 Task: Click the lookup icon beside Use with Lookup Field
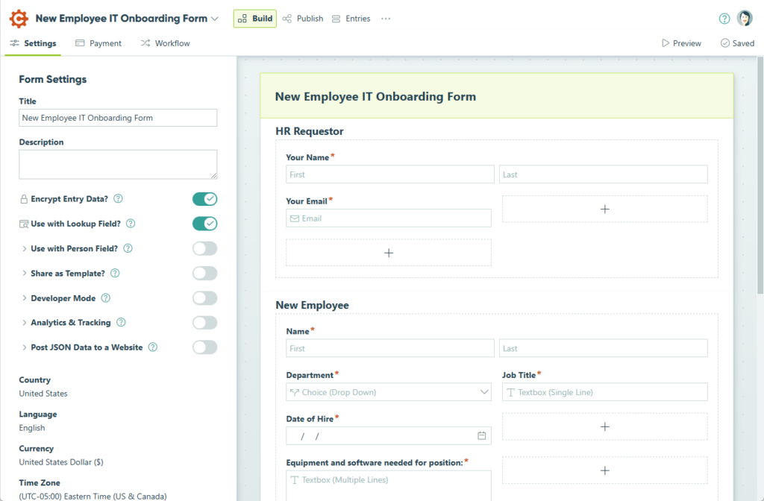(23, 224)
